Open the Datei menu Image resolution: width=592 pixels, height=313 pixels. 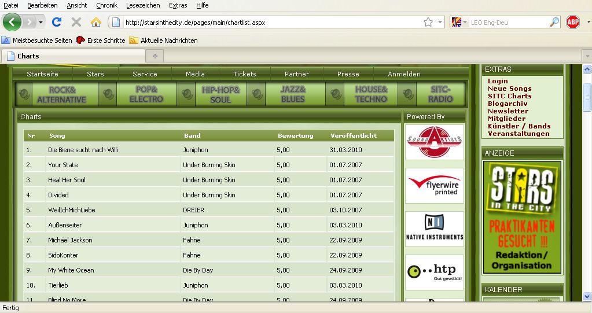point(10,5)
